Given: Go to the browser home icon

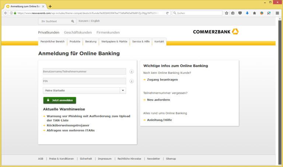Looking at the screenshot, I should tap(255, 13).
